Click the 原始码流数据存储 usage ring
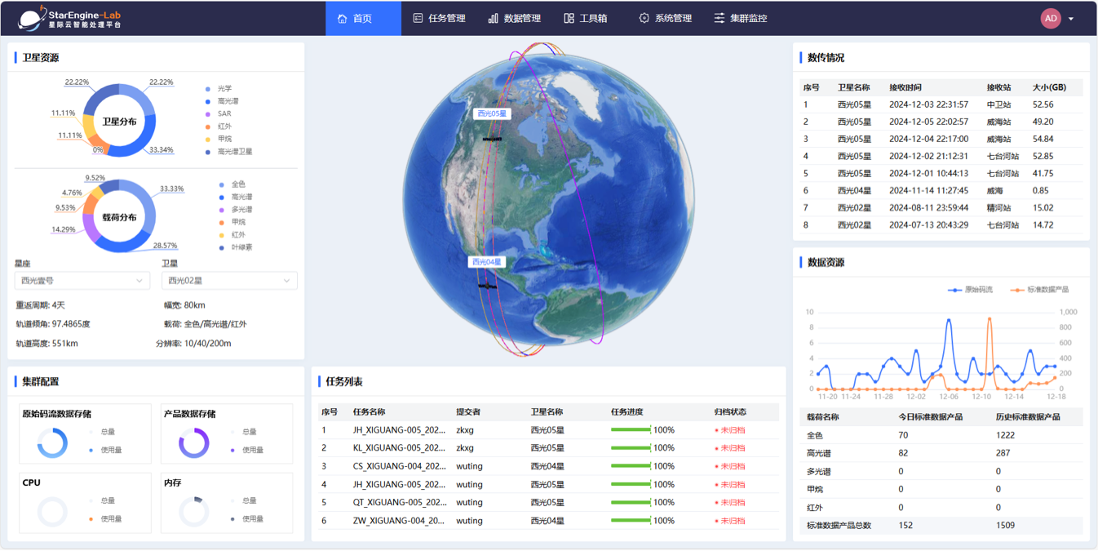Image resolution: width=1098 pixels, height=551 pixels. [52, 443]
